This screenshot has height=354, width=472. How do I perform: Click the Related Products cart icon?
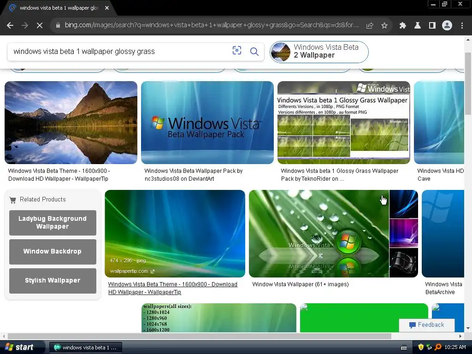coord(12,200)
